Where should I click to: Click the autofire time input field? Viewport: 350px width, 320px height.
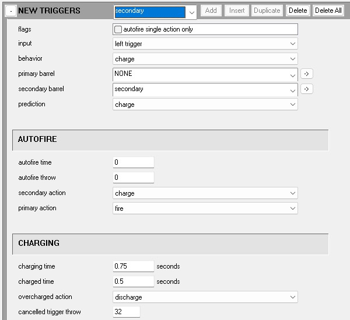point(133,162)
